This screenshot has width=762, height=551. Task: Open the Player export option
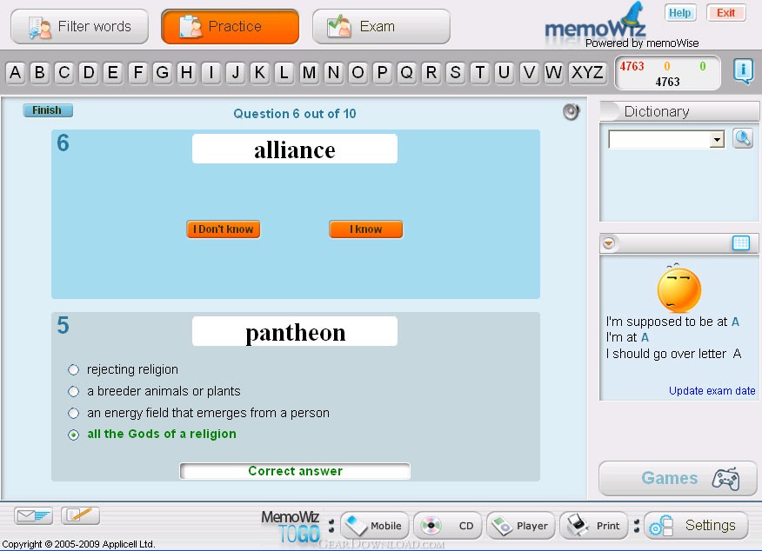point(520,525)
